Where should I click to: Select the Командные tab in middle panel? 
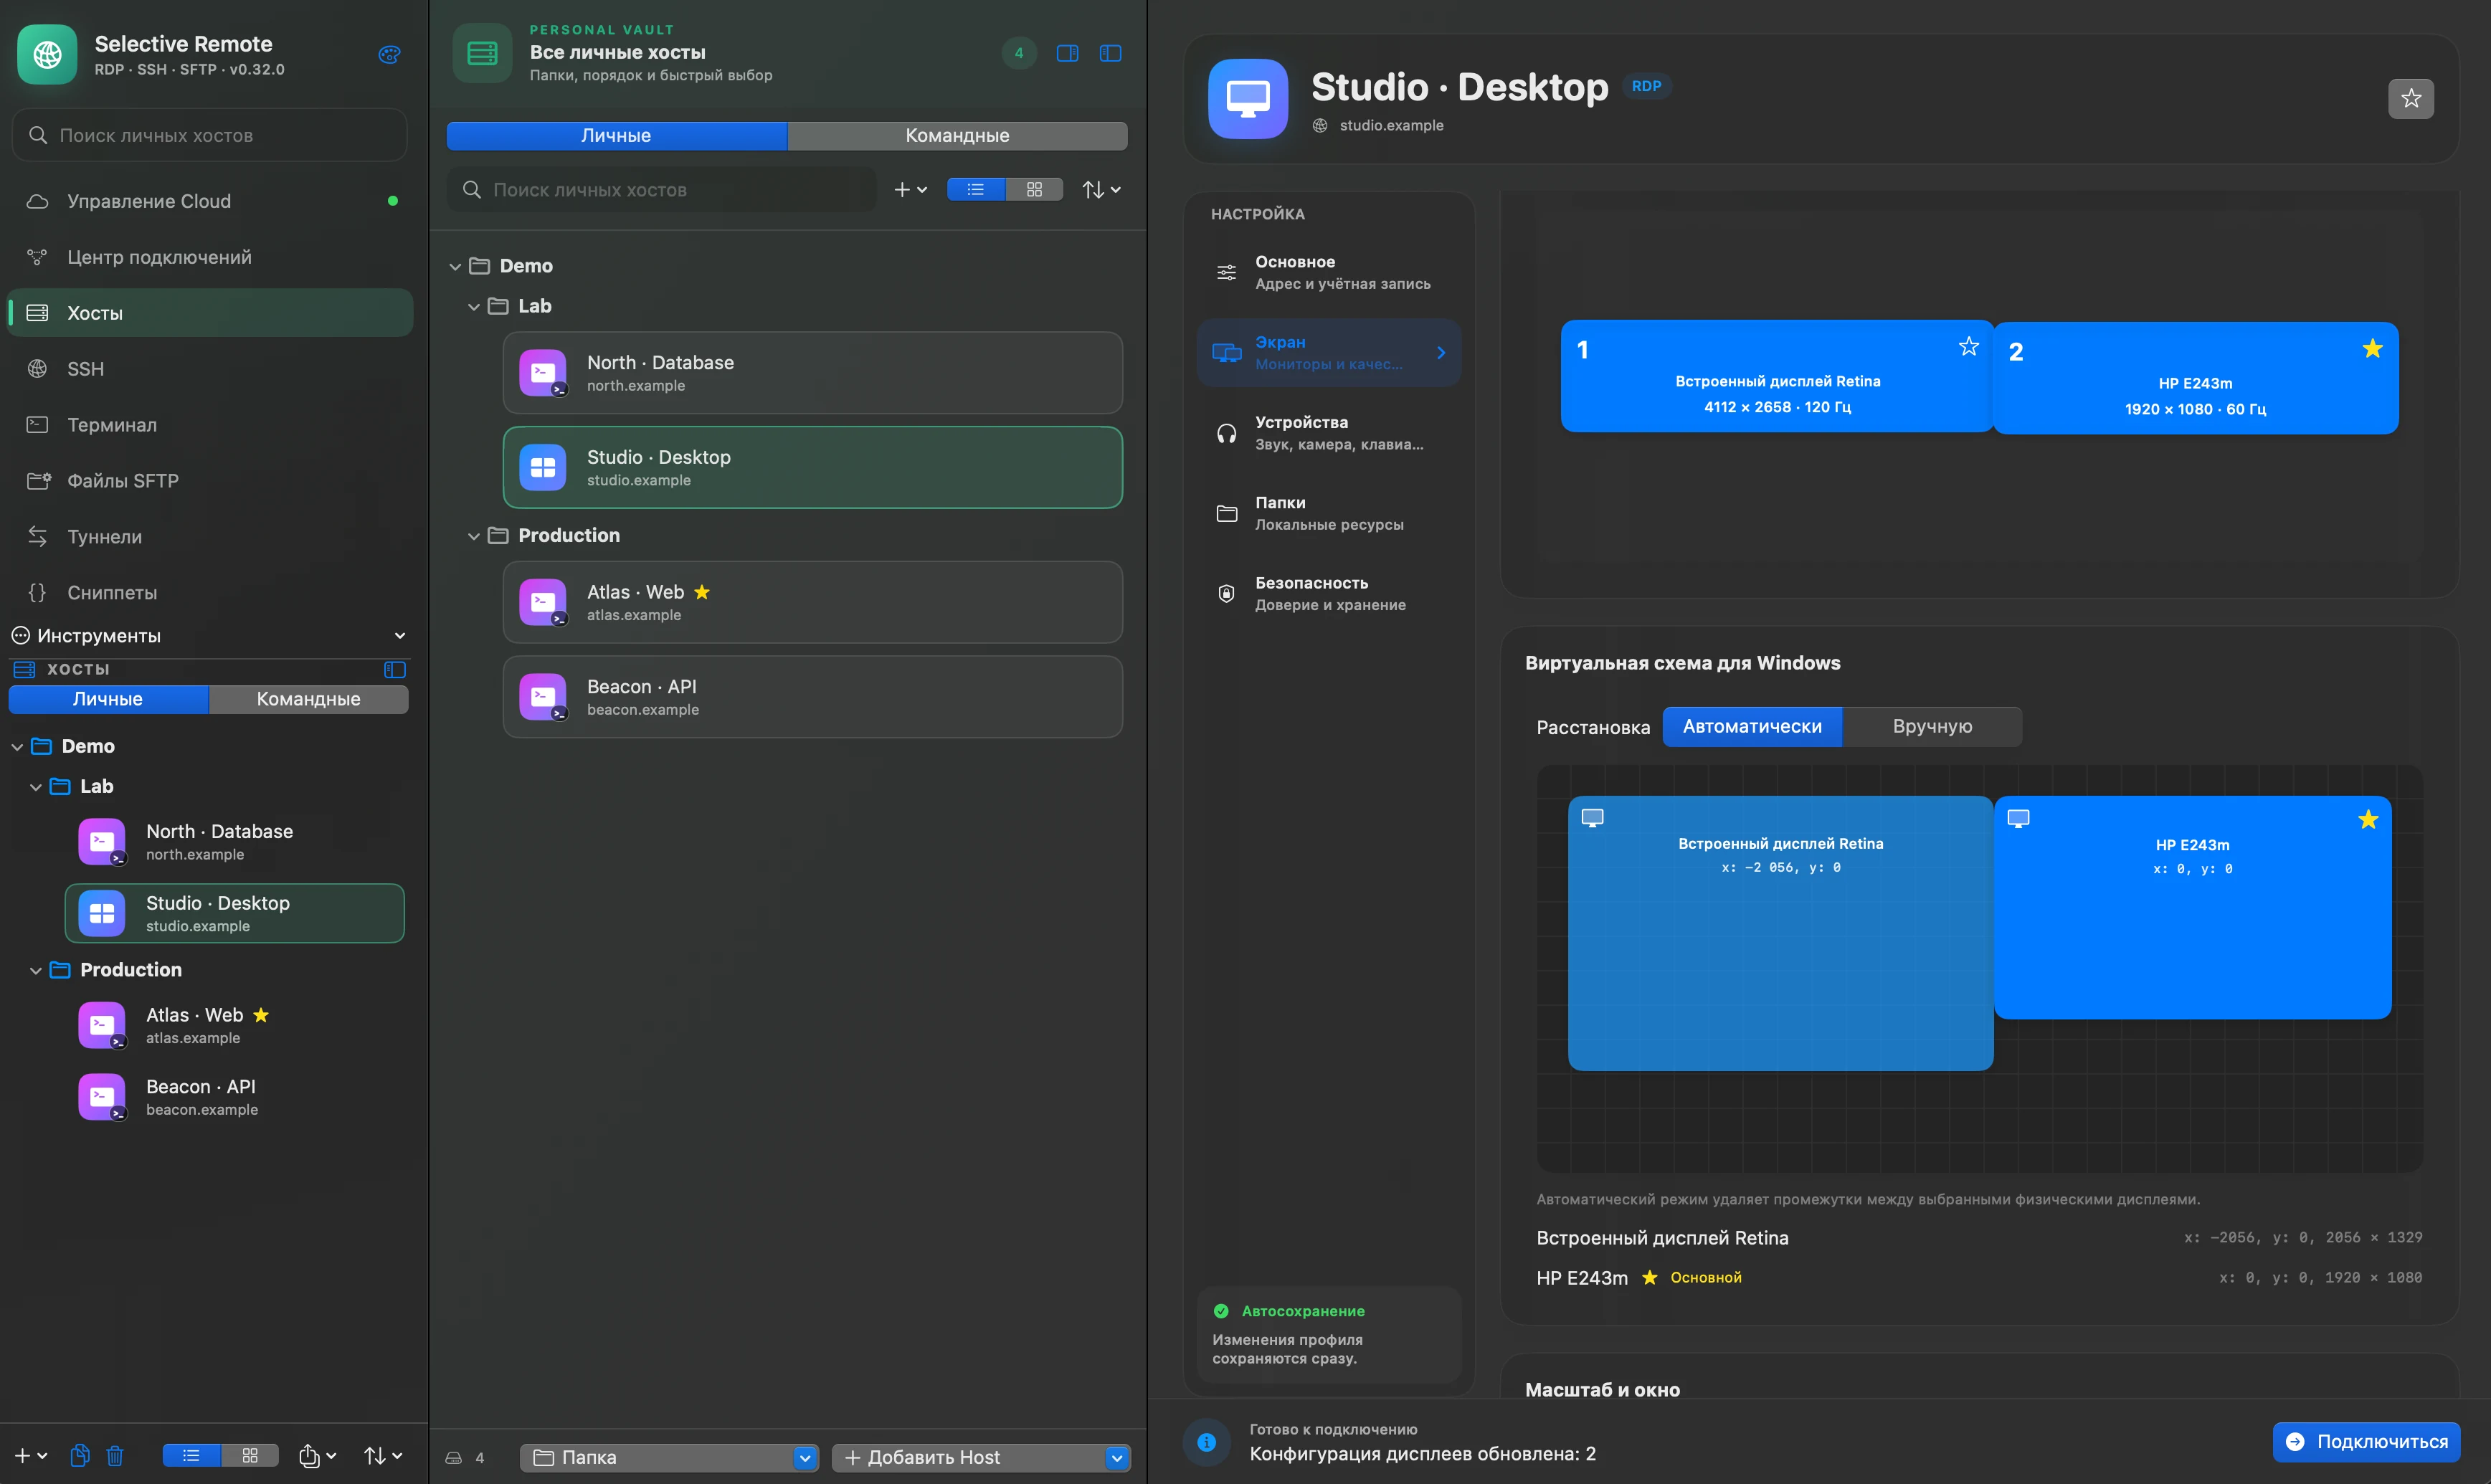tap(957, 136)
